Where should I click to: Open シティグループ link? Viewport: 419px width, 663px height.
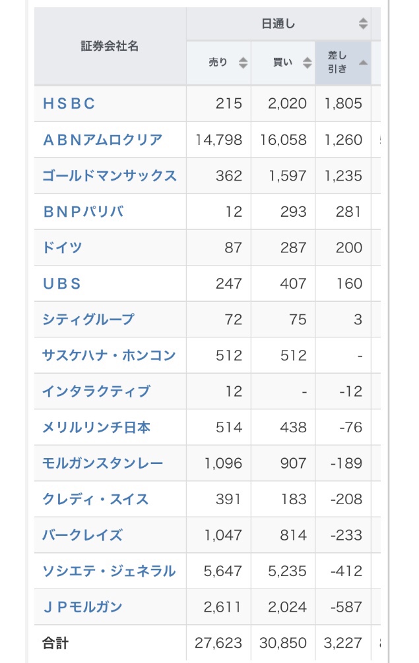(88, 319)
